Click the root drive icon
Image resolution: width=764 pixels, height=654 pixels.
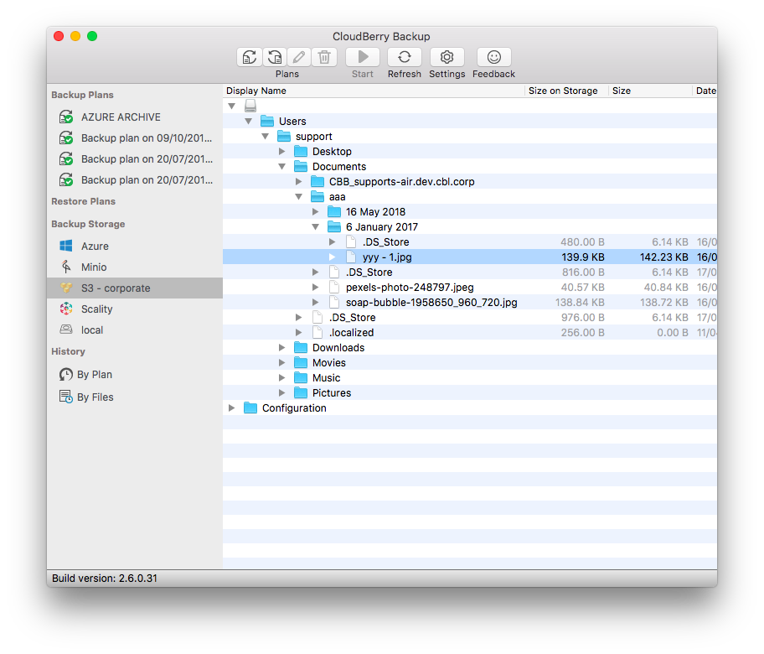[x=250, y=106]
